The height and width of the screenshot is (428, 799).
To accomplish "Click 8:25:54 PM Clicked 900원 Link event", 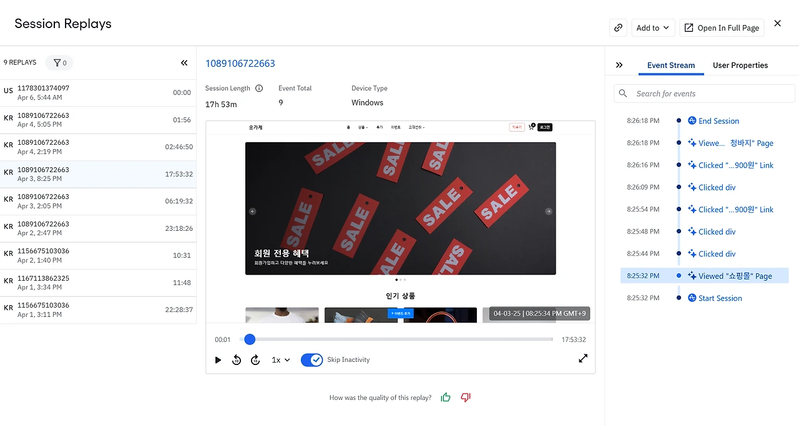I will (x=735, y=210).
